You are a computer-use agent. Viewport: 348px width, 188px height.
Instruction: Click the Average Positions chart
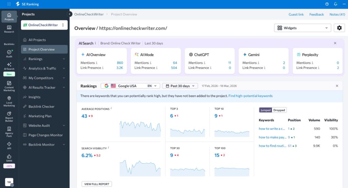click(x=140, y=129)
